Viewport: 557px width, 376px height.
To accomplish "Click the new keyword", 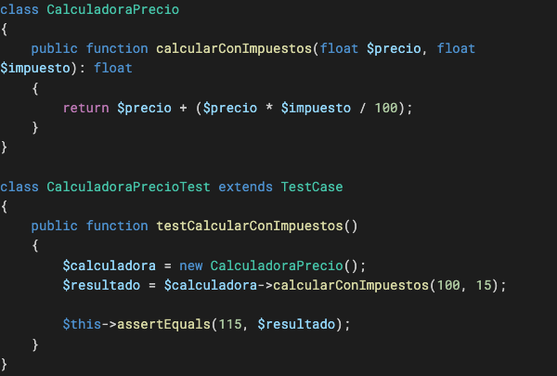I will click(x=190, y=266).
